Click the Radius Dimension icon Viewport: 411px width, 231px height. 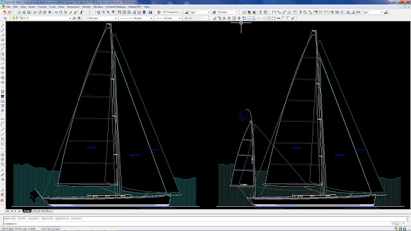click(x=295, y=12)
